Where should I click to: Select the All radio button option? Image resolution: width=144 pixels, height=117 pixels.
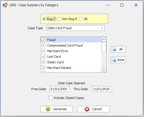(81, 19)
